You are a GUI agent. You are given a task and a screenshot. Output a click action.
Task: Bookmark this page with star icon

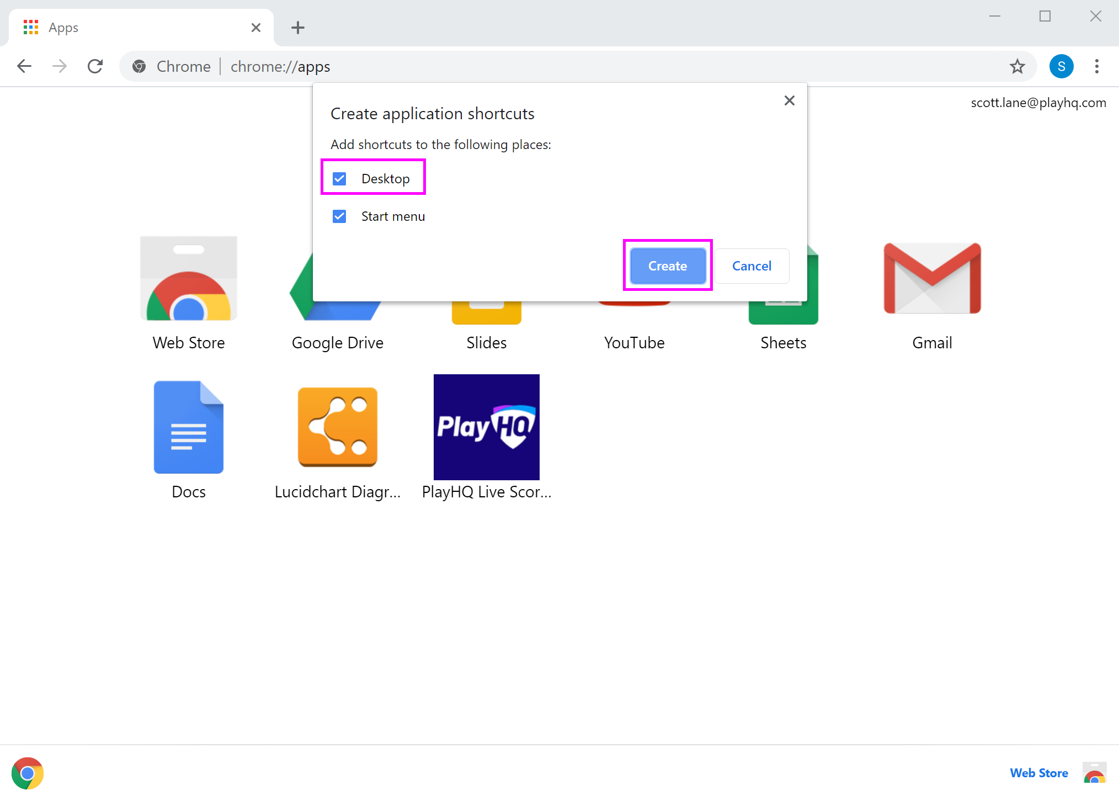click(1017, 66)
